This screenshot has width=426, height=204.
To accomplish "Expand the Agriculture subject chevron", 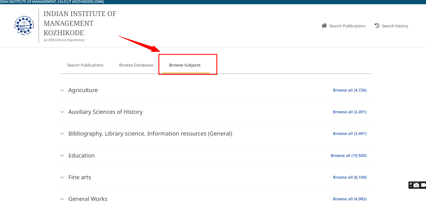I will [62, 90].
